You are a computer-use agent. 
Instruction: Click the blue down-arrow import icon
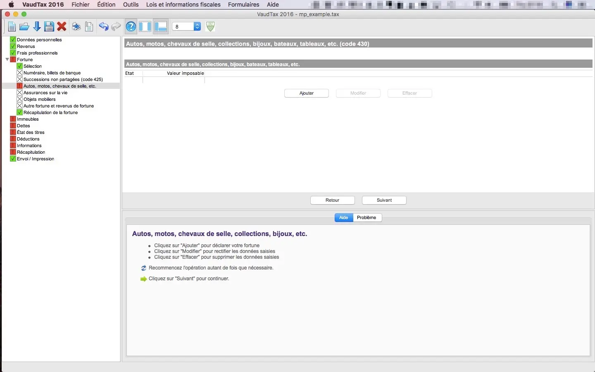(37, 27)
